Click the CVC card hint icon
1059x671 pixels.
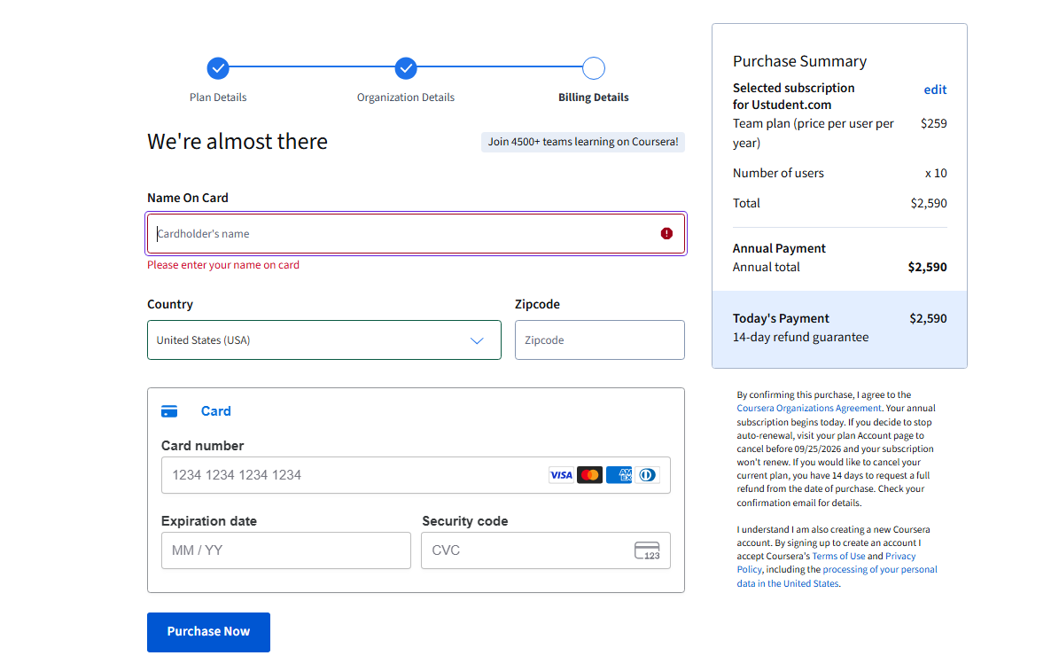pyautogui.click(x=647, y=550)
